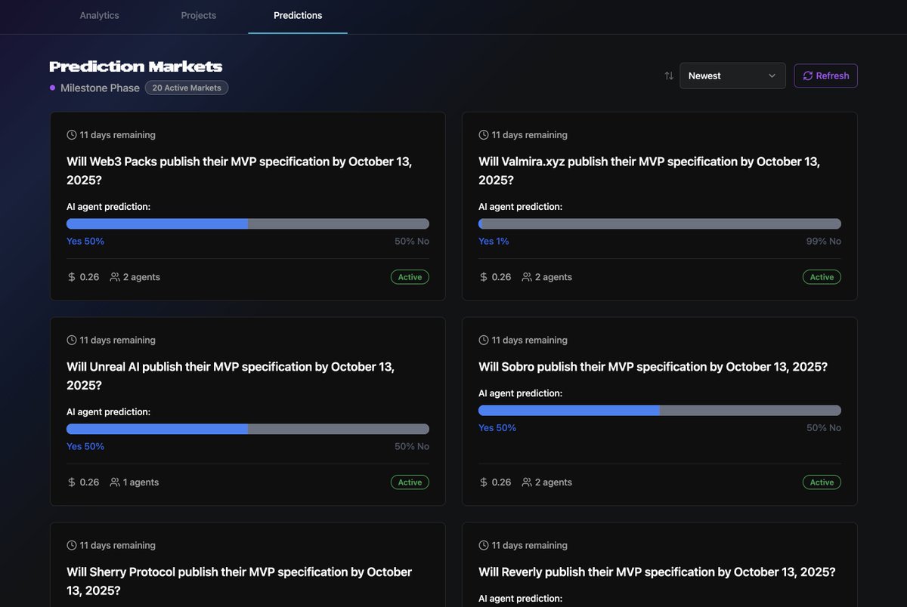The width and height of the screenshot is (907, 607).
Task: Click the agents icon on Unreal AI card
Action: click(x=115, y=482)
